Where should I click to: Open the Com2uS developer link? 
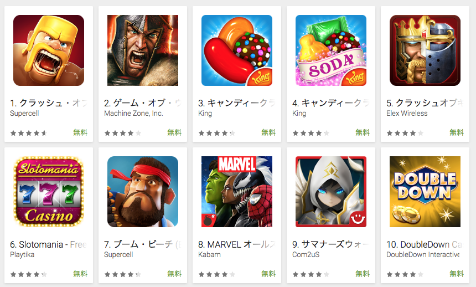click(x=306, y=255)
